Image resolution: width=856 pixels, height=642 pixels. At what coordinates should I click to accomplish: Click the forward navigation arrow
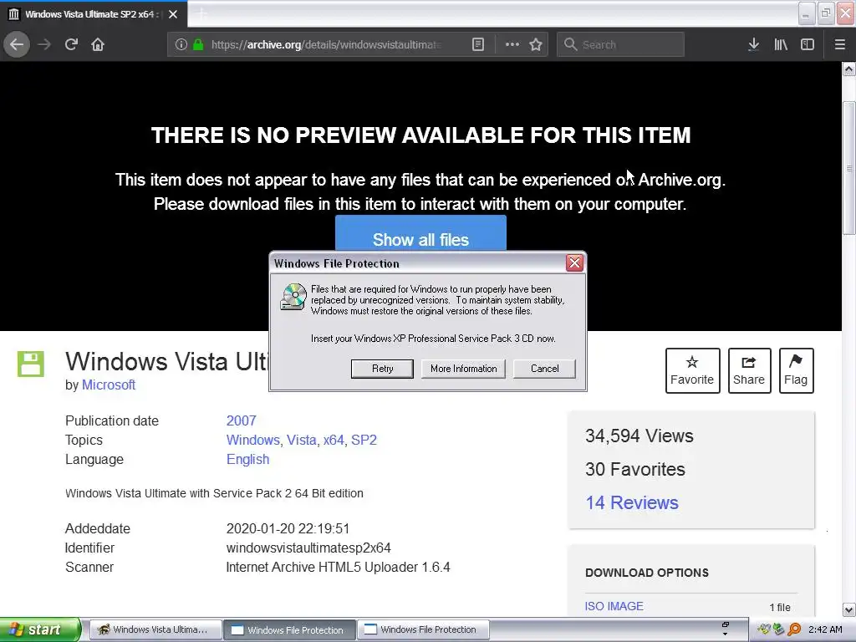[44, 44]
